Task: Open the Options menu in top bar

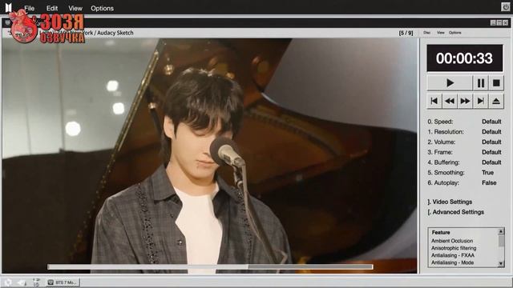Action: pos(102,8)
